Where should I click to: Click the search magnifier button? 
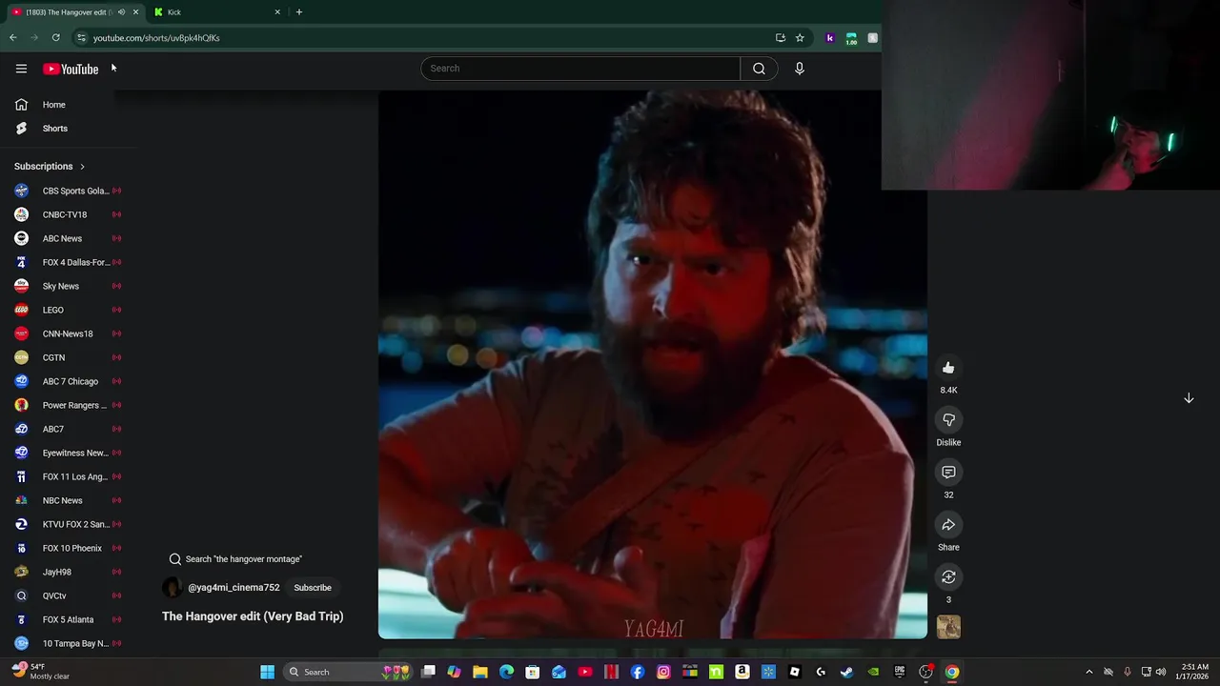coord(759,69)
